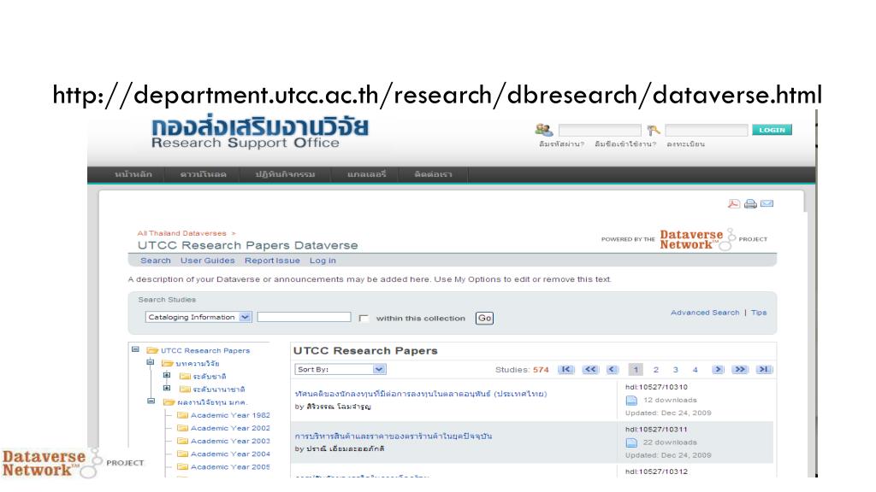Click the green LOGIN button

click(x=772, y=130)
